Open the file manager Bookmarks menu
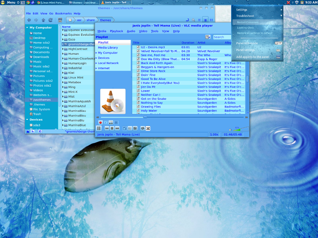 click(64, 13)
